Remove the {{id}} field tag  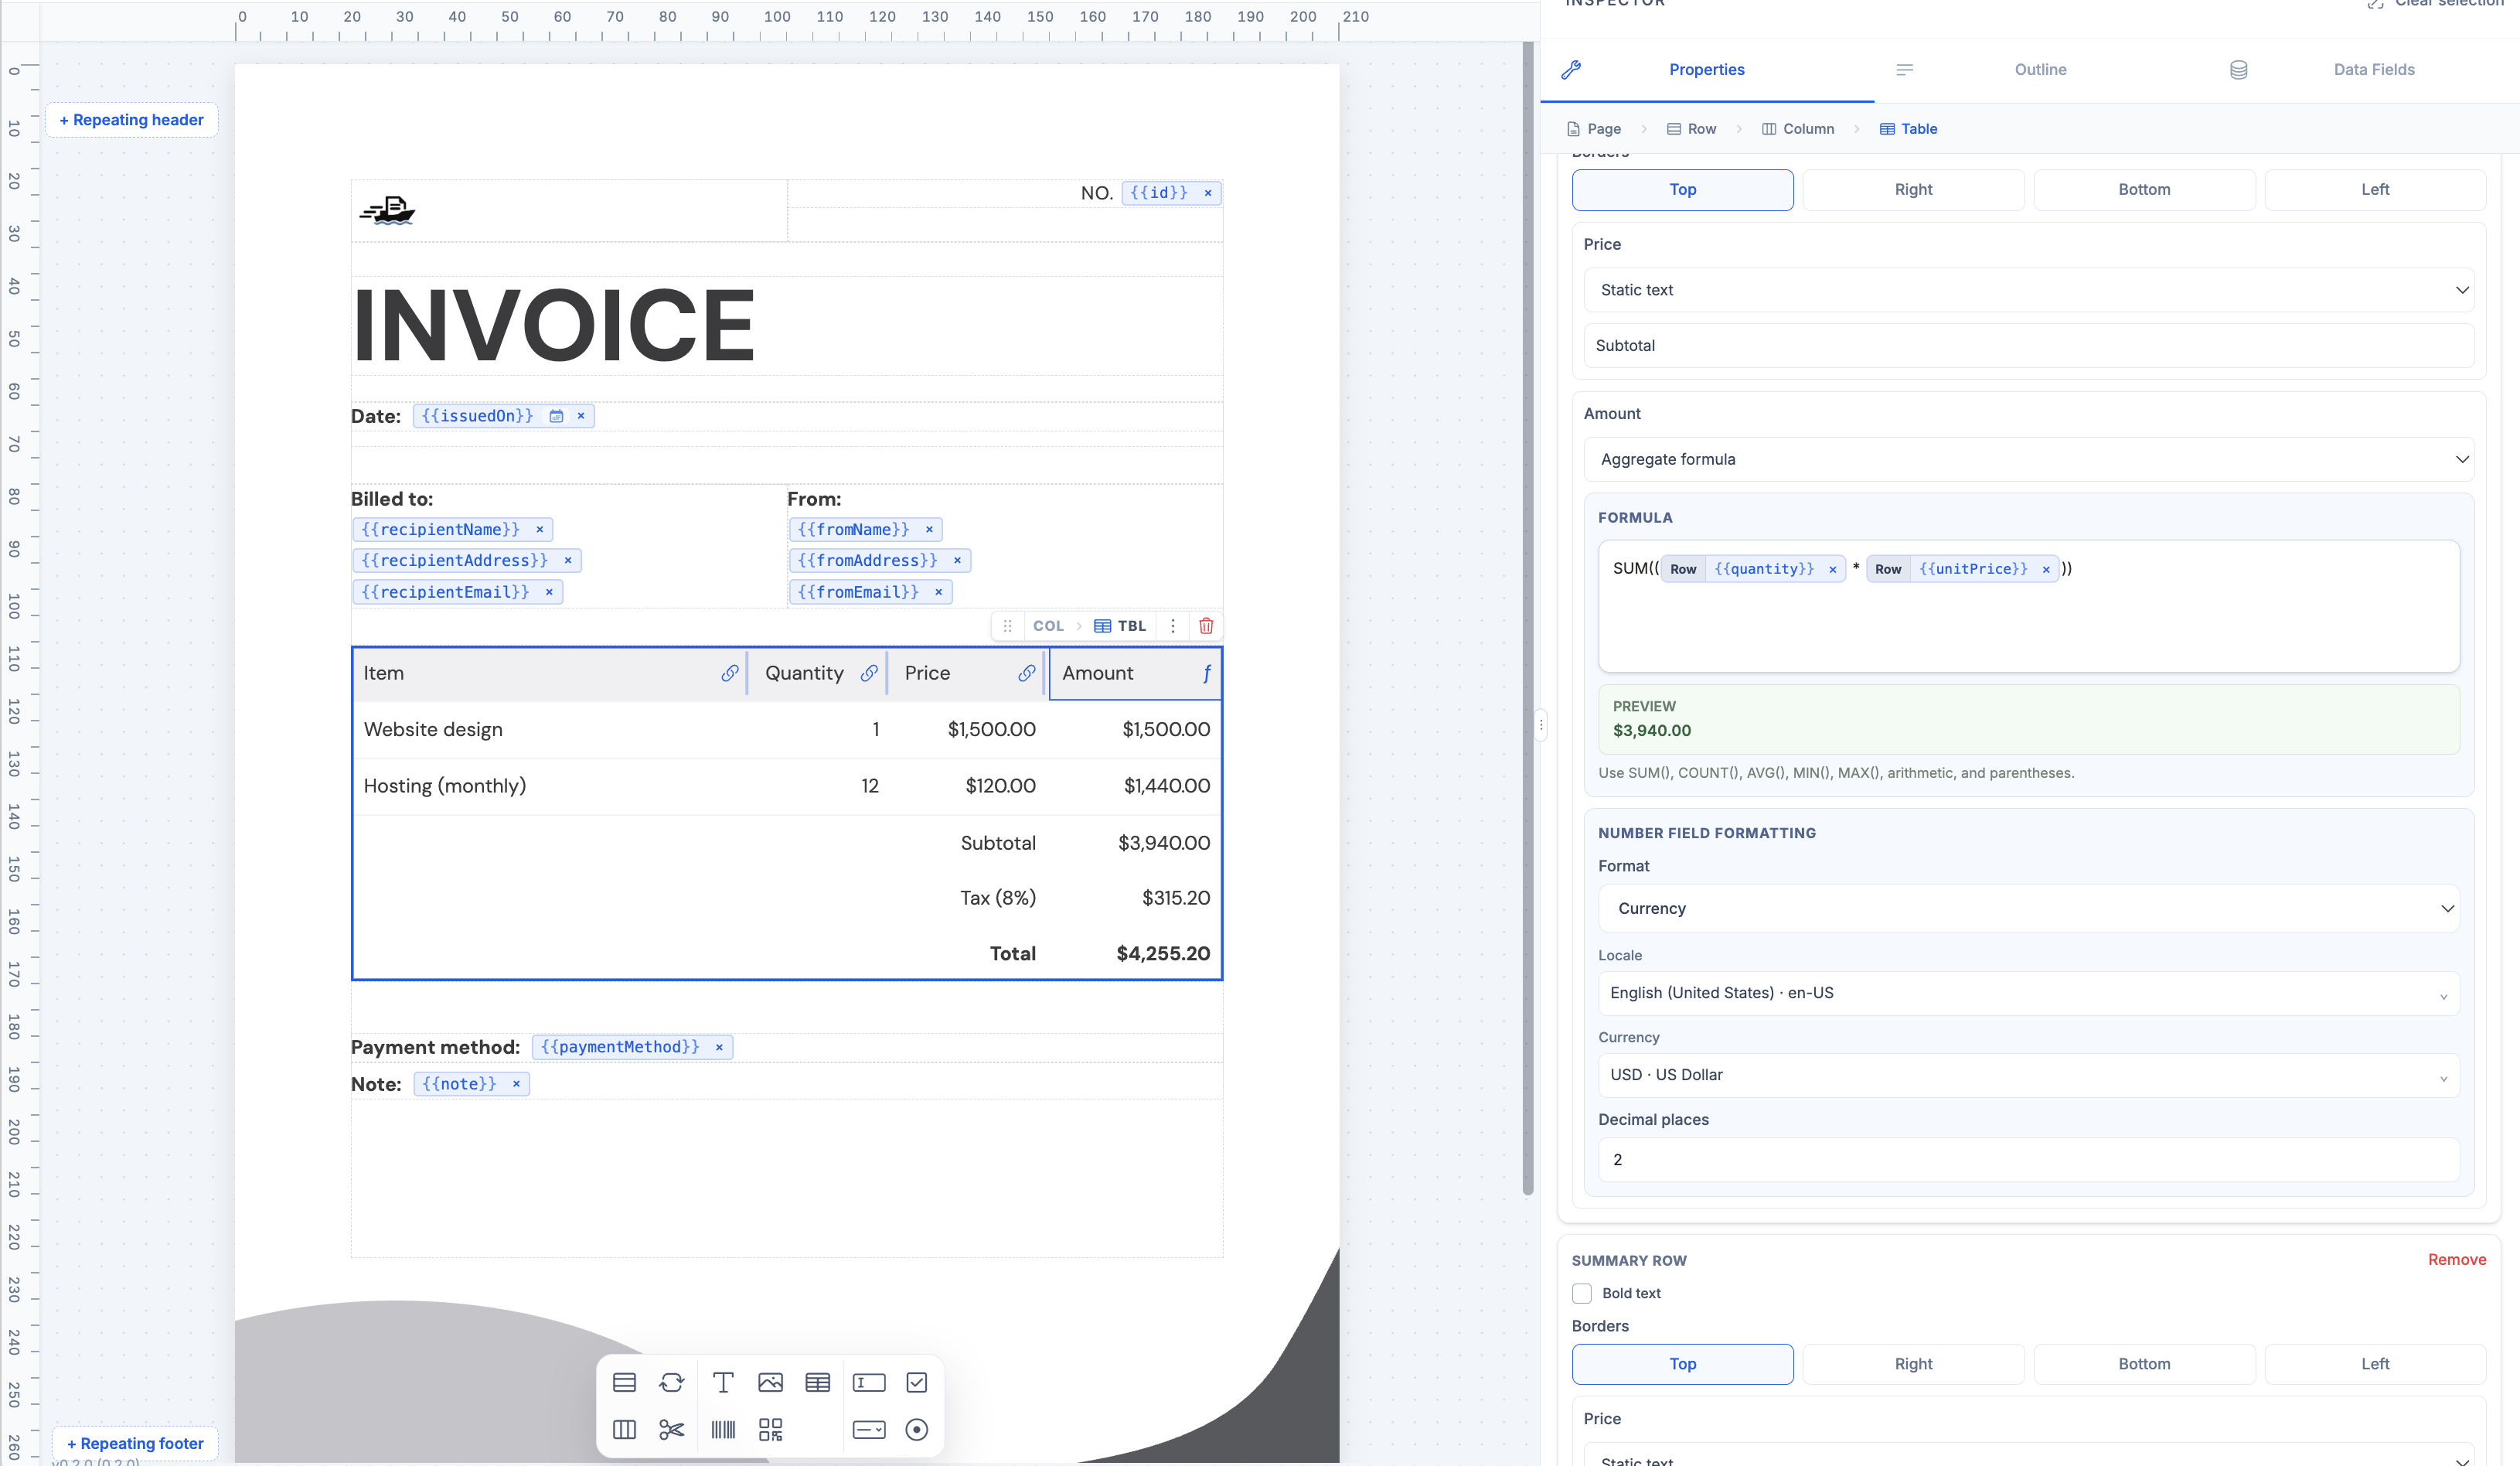[x=1208, y=193]
